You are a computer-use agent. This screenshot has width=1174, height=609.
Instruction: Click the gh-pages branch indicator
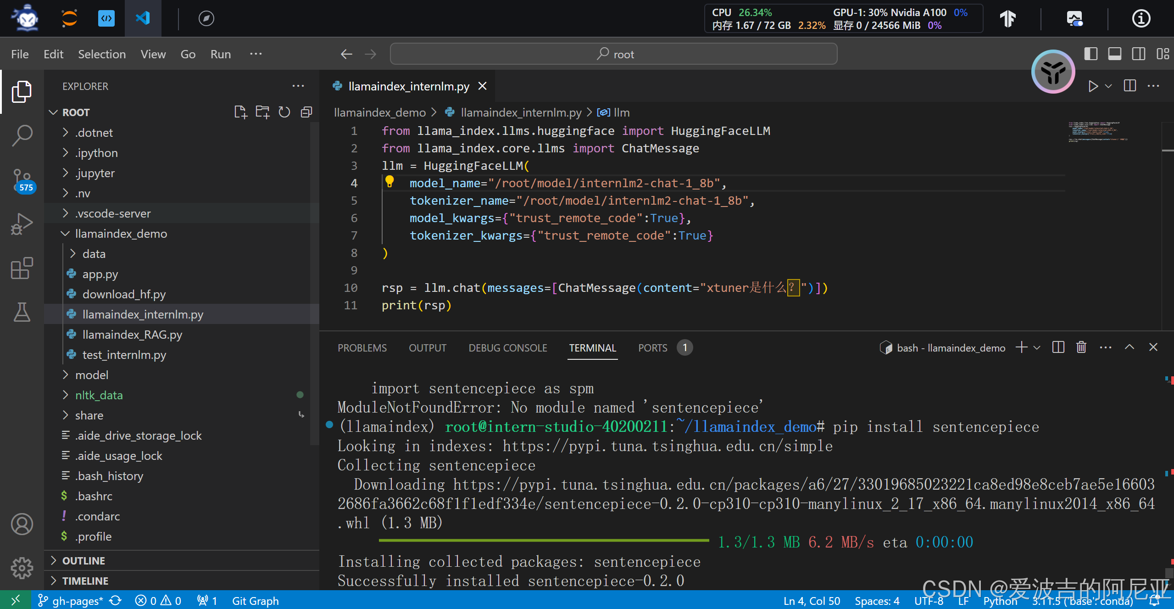71,601
